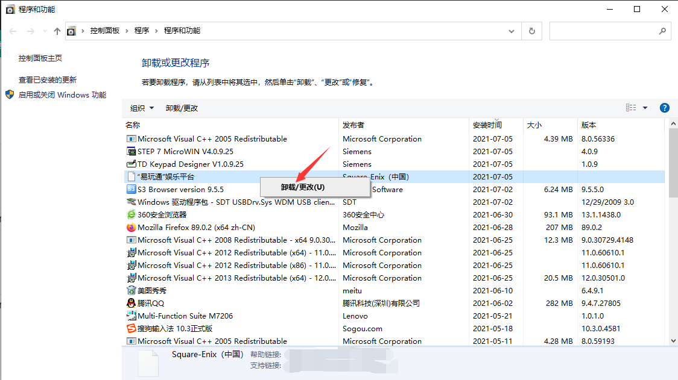Click the Visual C++ 2012 (x64) icon
The width and height of the screenshot is (678, 380).
coord(131,252)
